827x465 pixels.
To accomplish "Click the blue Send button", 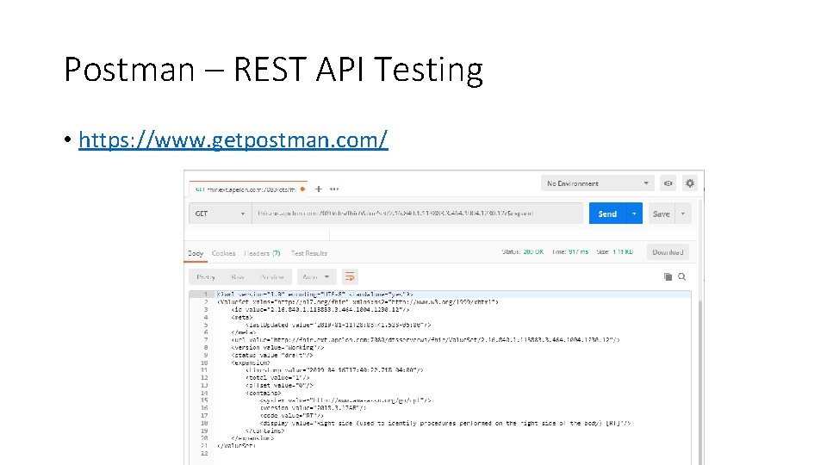I will point(607,214).
